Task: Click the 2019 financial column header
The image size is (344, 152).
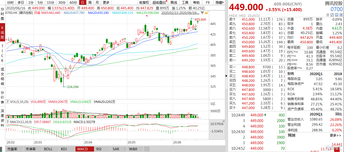Action: tap(338, 74)
